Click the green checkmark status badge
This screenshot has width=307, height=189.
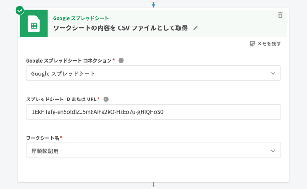click(20, 10)
